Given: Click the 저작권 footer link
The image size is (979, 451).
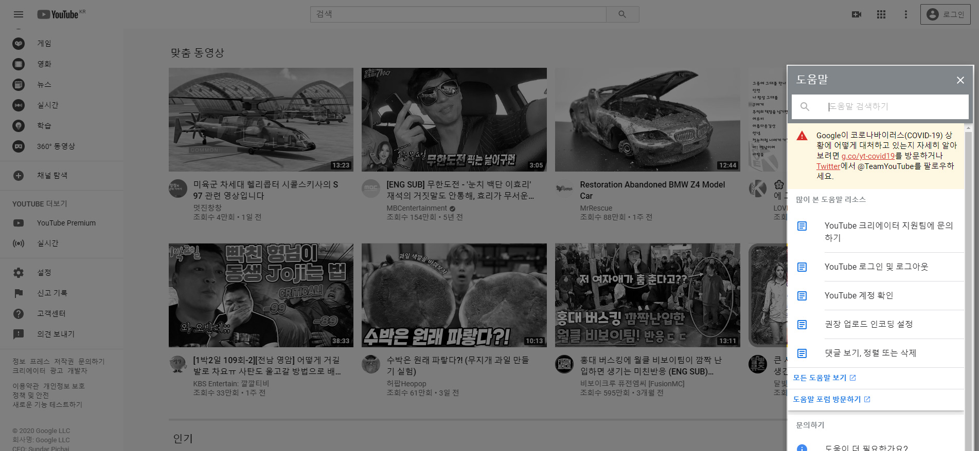Looking at the screenshot, I should pyautogui.click(x=64, y=362).
